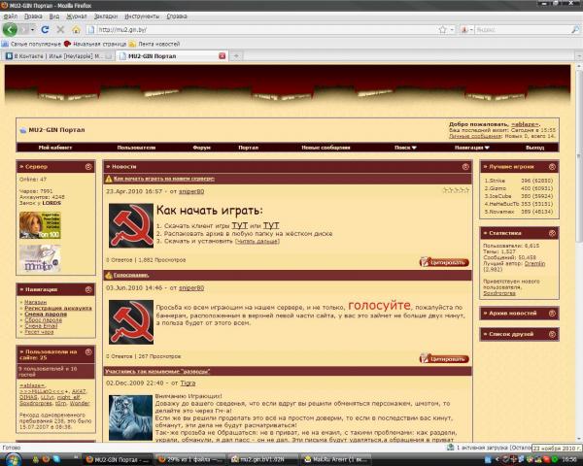Open author profile Tigra
The height and width of the screenshot is (466, 583).
(188, 383)
